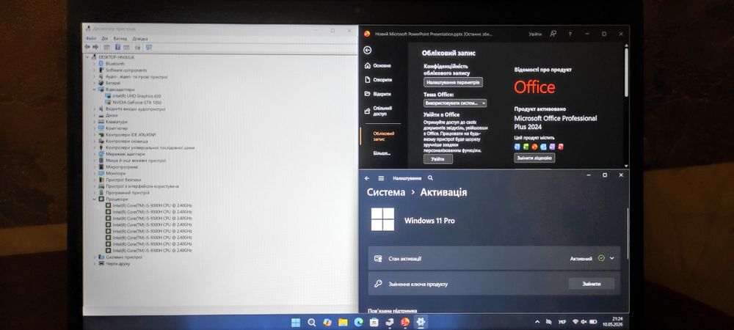Expand the Bluetooth node in device tree

point(94,64)
